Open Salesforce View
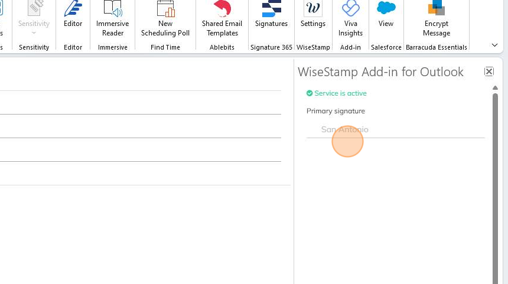The height and width of the screenshot is (284, 508). (x=386, y=15)
